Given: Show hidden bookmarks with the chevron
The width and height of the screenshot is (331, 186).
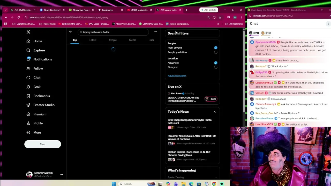Looking at the screenshot, I should [x=218, y=24].
